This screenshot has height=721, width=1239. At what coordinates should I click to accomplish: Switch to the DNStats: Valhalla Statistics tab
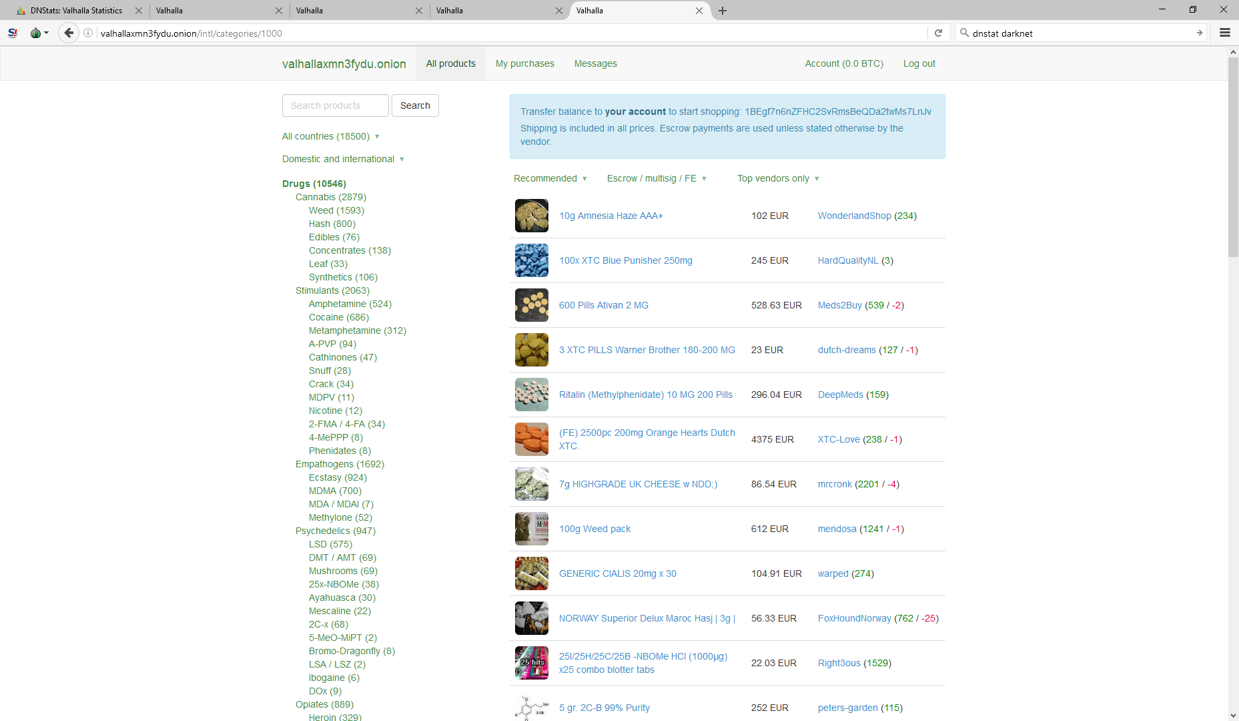tap(76, 11)
